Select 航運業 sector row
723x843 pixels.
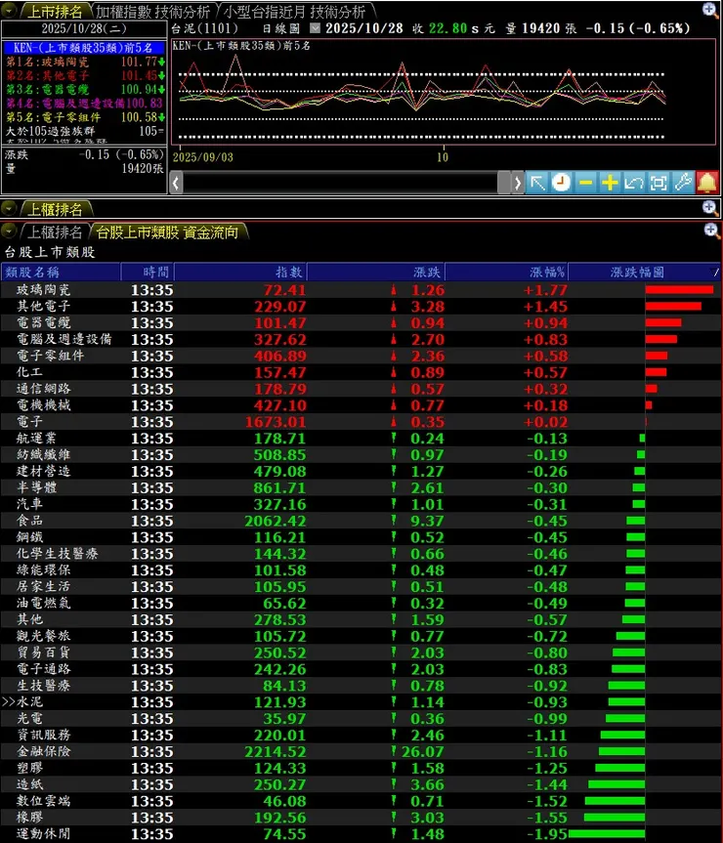point(361,439)
